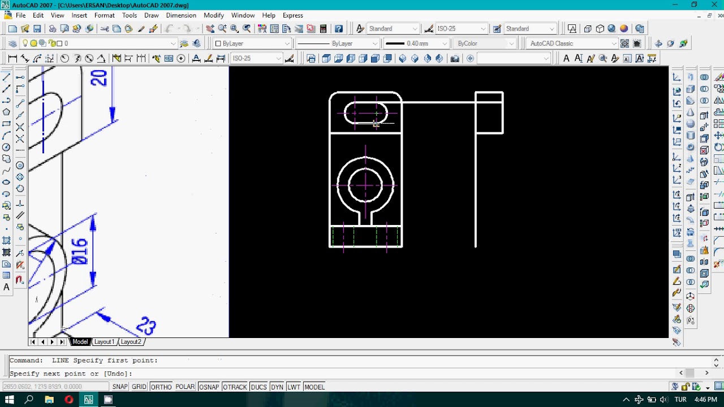Open the 0.40 mm lineweight dropdown
This screenshot has height=407, width=724.
pos(416,44)
